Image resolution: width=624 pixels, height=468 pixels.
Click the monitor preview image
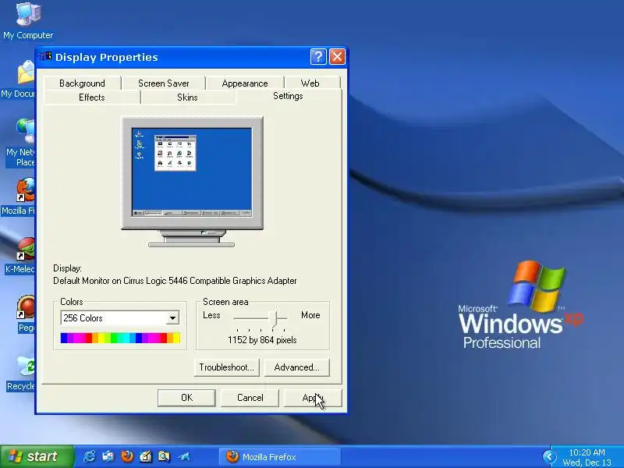point(192,182)
